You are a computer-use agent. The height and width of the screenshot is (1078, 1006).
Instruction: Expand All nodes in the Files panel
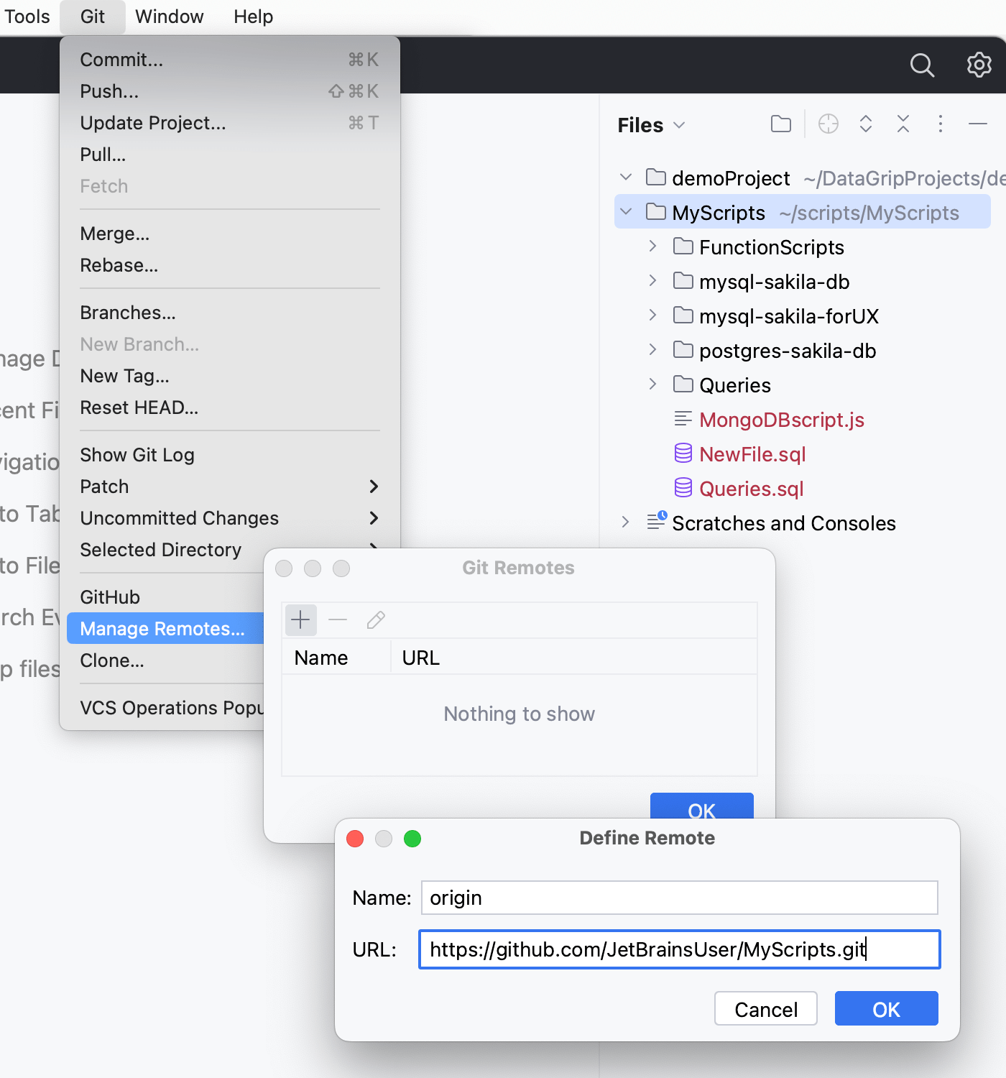click(x=866, y=124)
